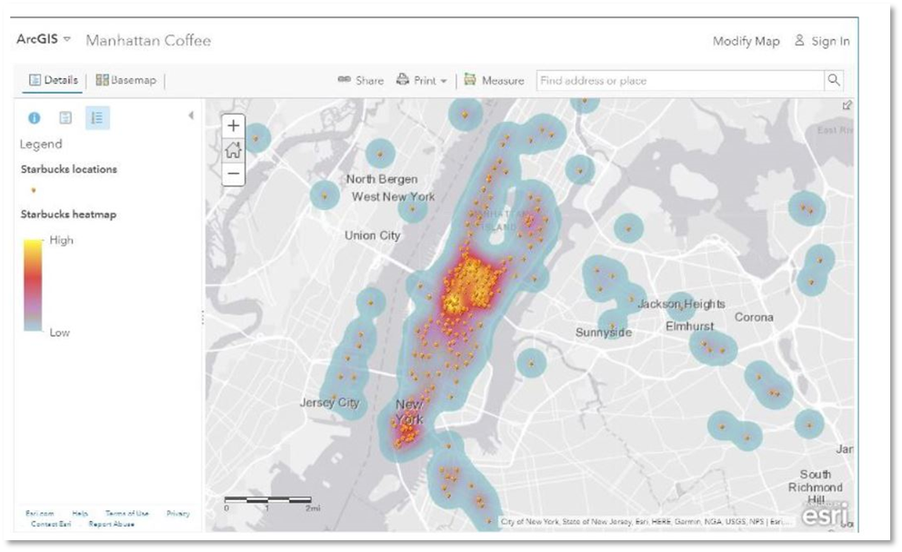This screenshot has height=552, width=902.
Task: Show map layers via the Content icon
Action: [x=65, y=118]
